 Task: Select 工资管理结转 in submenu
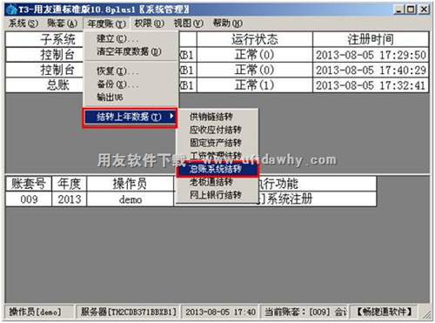coord(217,156)
